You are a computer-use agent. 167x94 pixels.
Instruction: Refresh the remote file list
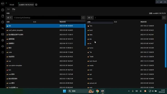(x=164, y=18)
